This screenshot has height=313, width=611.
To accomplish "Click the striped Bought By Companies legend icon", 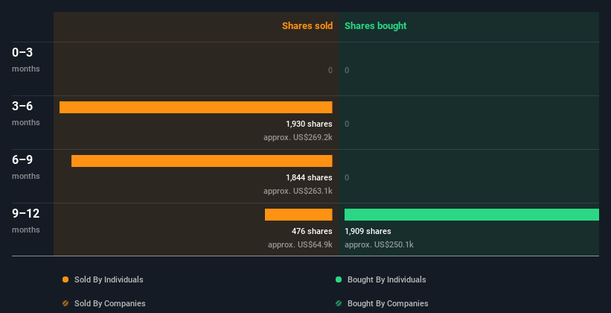I will (x=339, y=303).
